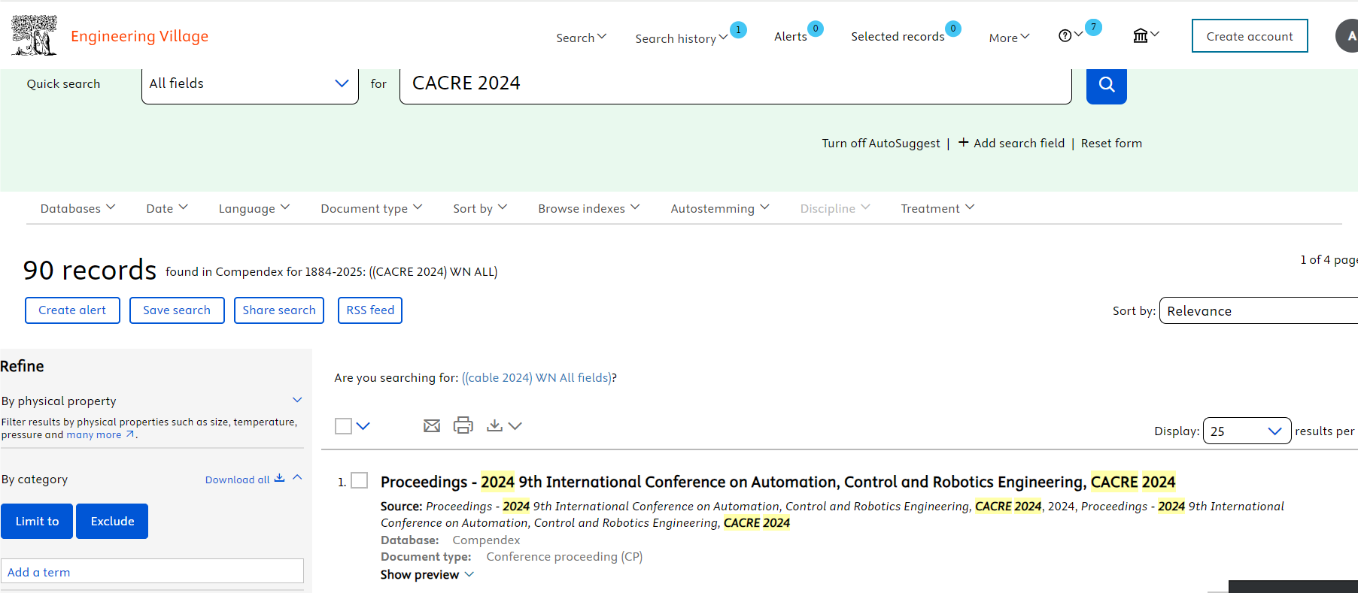Click the Download all arrow icon
Image resolution: width=1358 pixels, height=593 pixels.
tap(280, 478)
